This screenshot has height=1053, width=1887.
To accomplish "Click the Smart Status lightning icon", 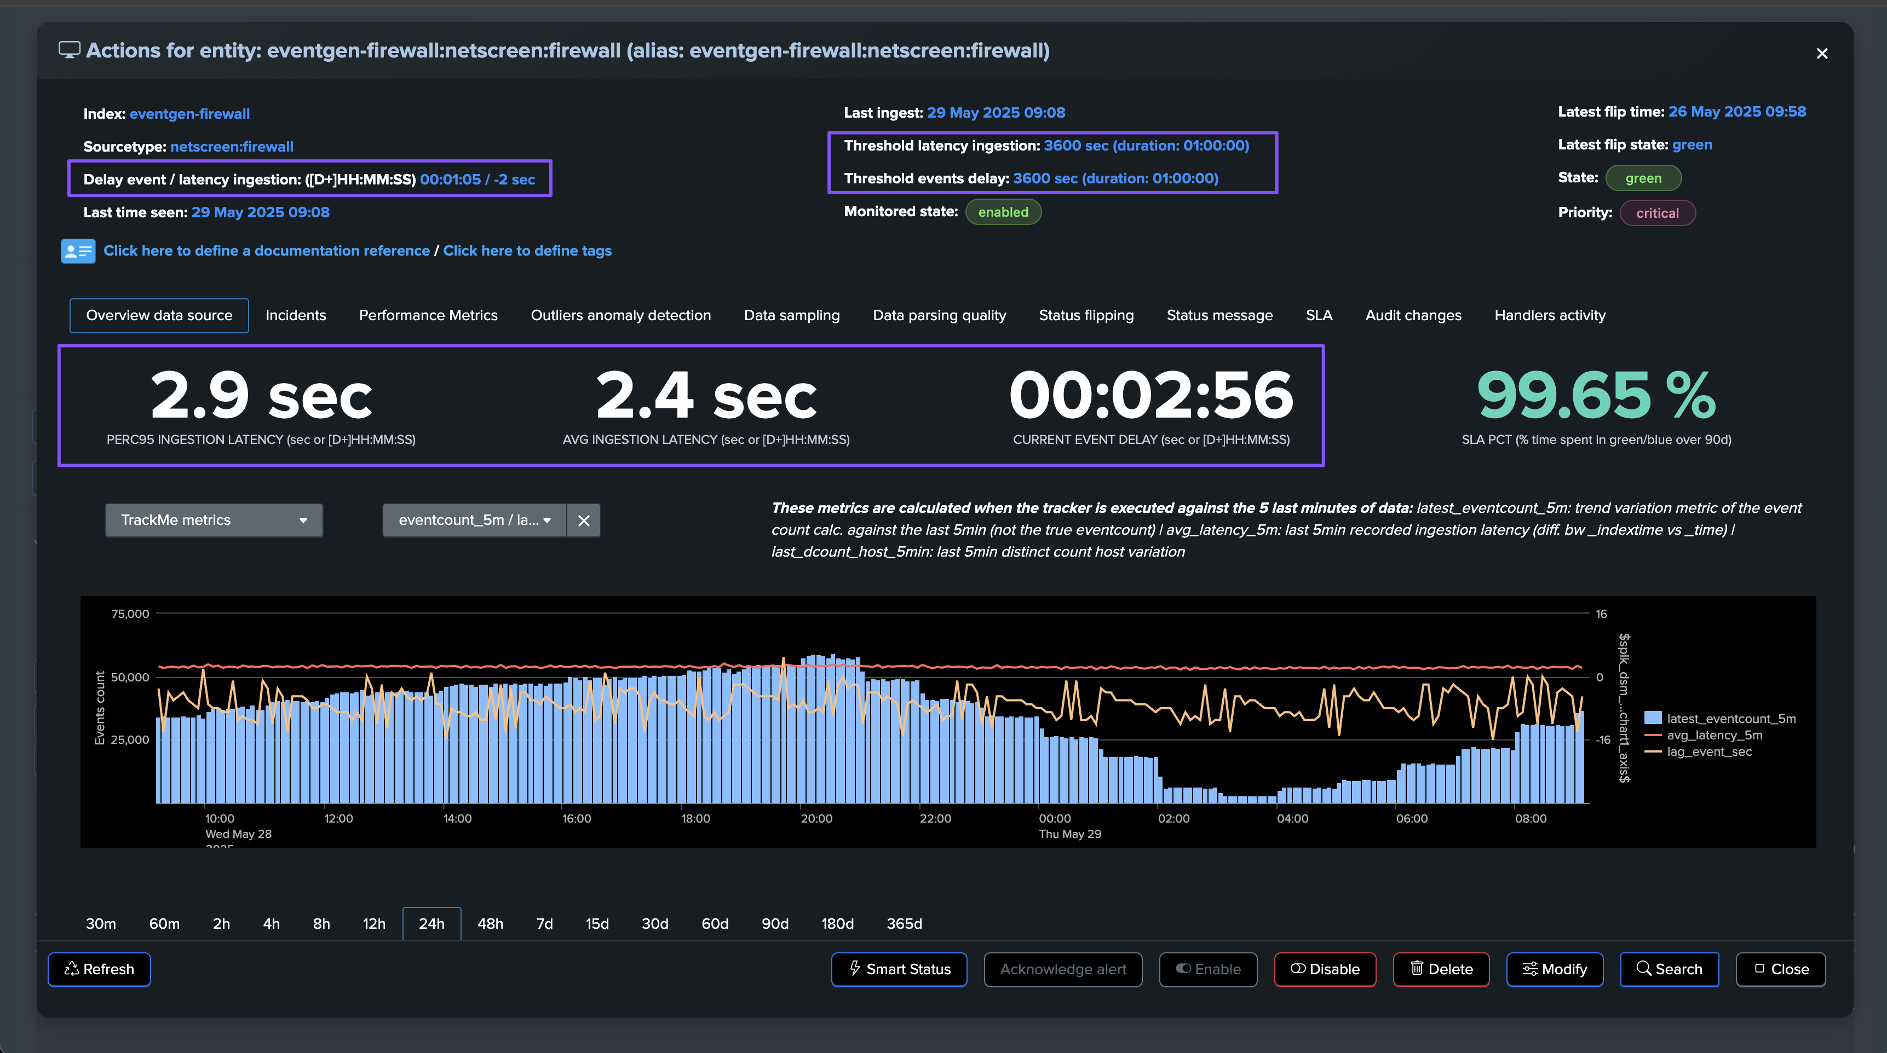I will tap(854, 969).
